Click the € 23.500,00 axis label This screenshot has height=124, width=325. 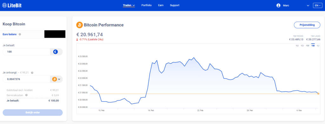(x=83, y=56)
